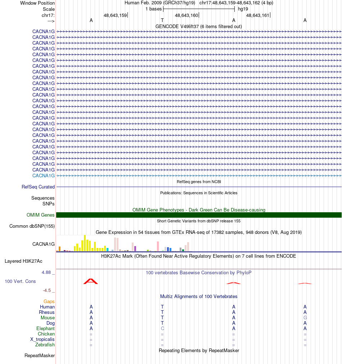Click the orange bar in the GTEx chart

[60, 249]
